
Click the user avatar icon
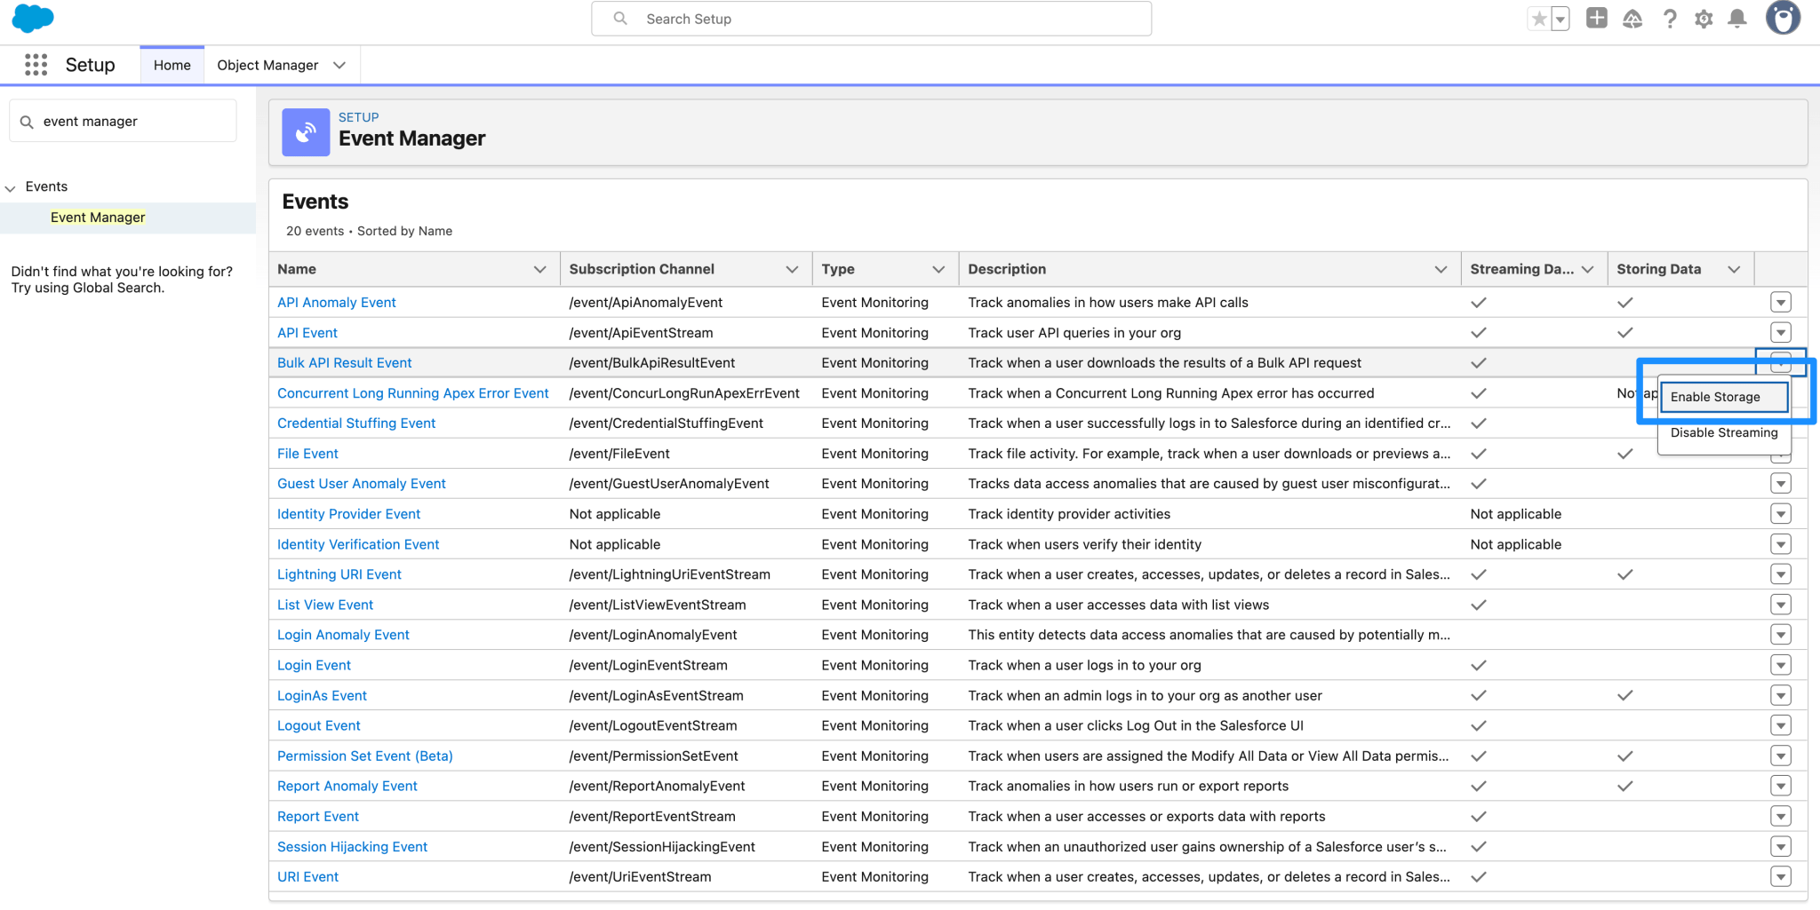click(1783, 18)
